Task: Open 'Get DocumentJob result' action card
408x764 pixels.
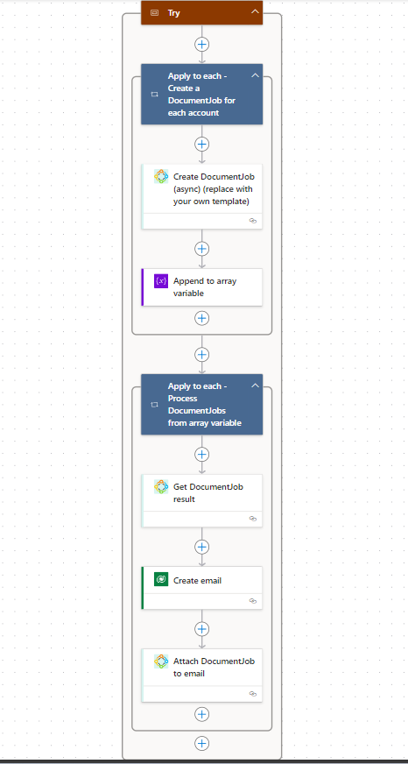Action: [x=201, y=500]
